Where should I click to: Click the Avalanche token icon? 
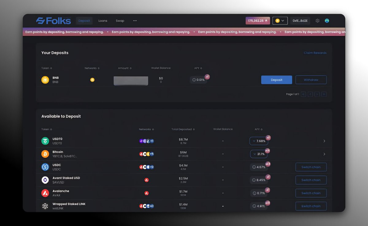click(45, 193)
